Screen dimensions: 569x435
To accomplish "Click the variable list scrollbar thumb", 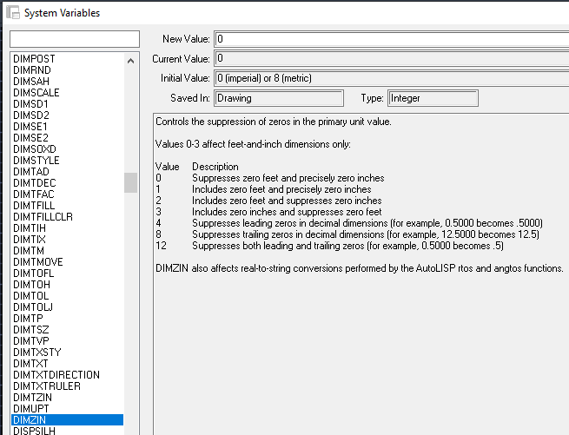I will tap(130, 182).
